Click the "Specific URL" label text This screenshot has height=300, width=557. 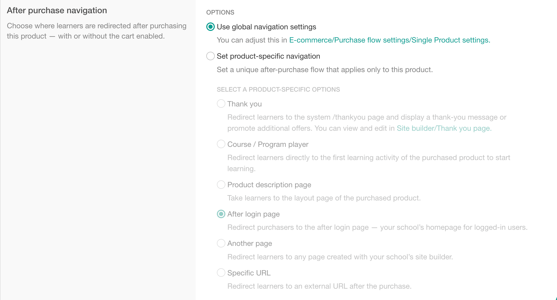[249, 273]
